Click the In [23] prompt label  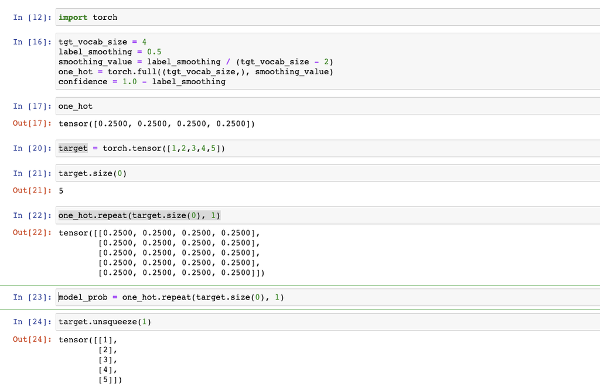(x=32, y=297)
